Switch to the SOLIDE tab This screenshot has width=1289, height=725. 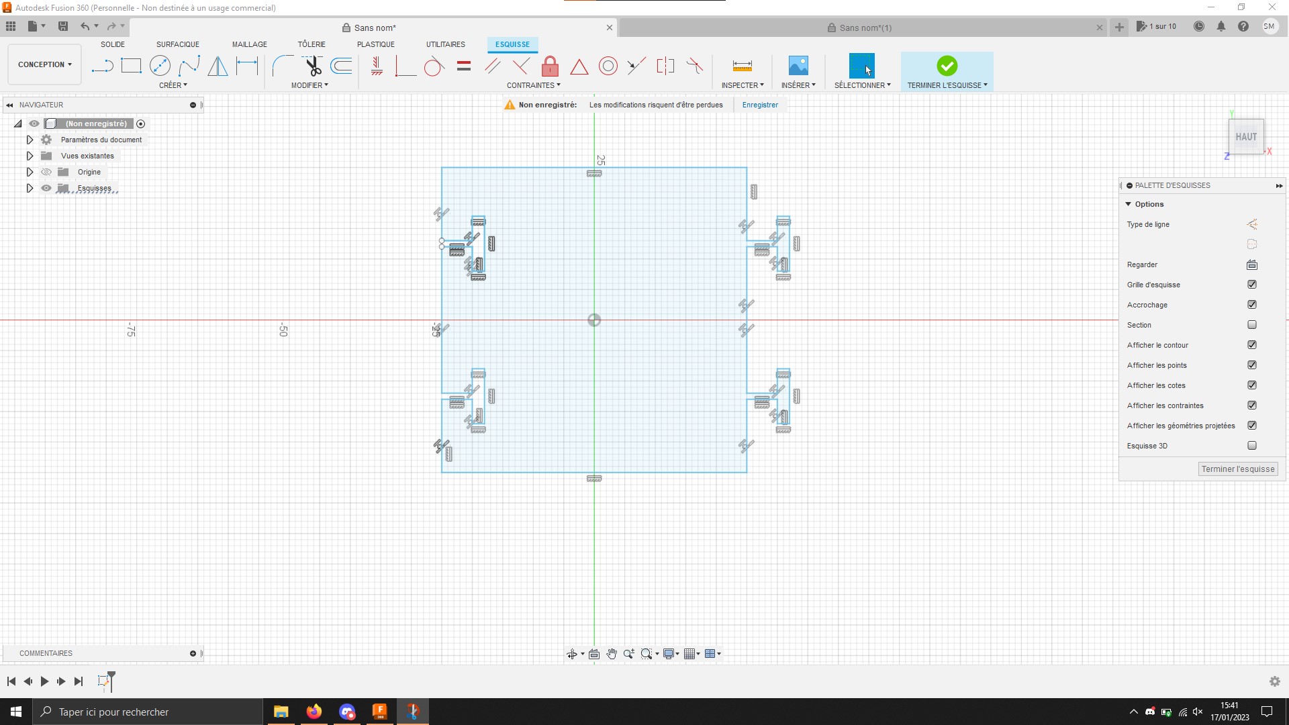[113, 44]
